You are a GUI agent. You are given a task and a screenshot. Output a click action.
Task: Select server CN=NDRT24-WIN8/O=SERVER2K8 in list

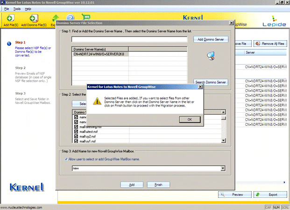100,54
